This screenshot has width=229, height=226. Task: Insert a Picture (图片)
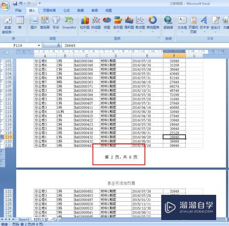(34, 22)
